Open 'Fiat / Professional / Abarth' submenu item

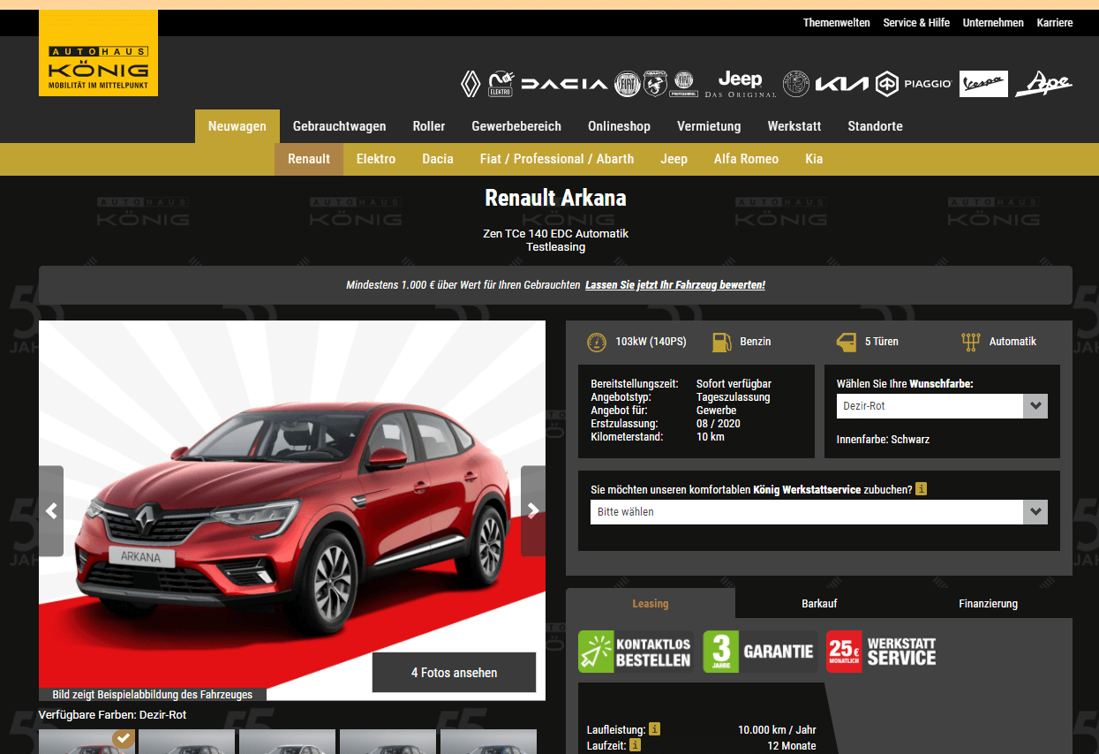click(x=557, y=159)
